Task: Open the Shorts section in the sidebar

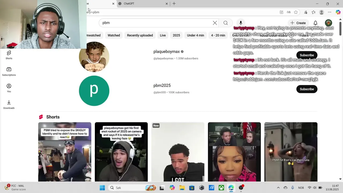Action: [x=9, y=55]
